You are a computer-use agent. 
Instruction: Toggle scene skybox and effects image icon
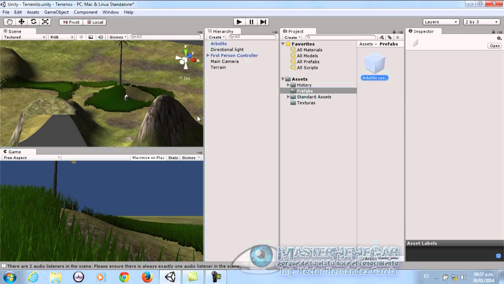(91, 37)
